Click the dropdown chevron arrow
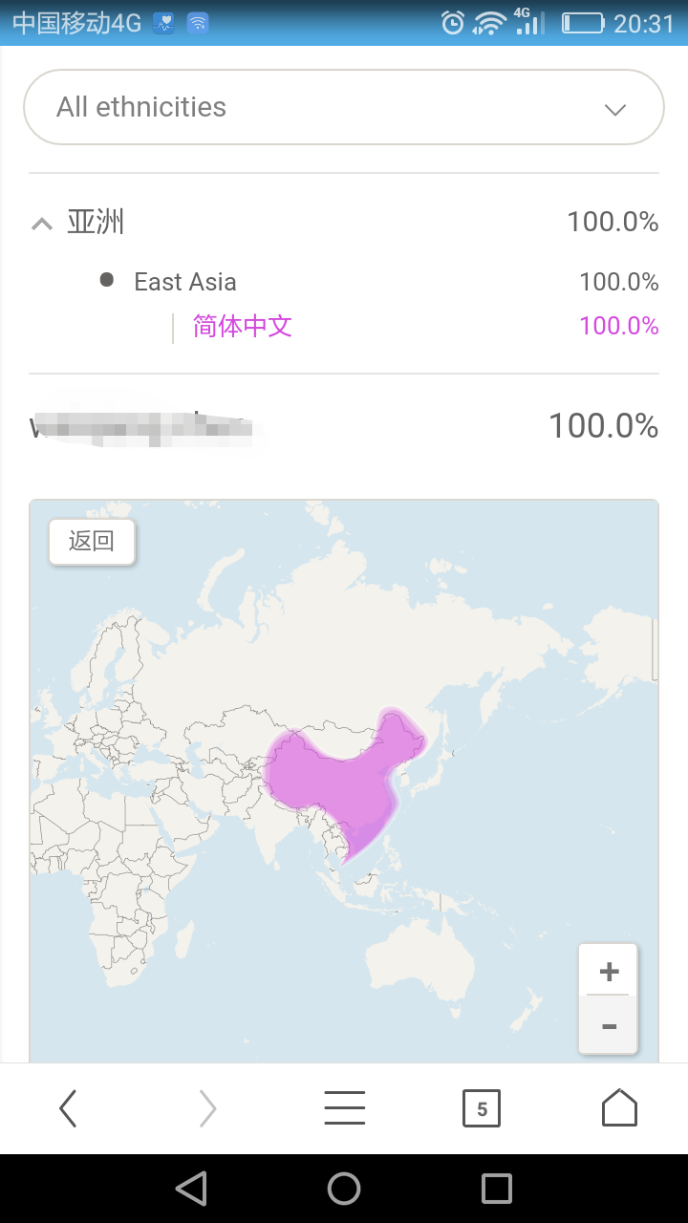This screenshot has width=688, height=1223. click(x=615, y=109)
